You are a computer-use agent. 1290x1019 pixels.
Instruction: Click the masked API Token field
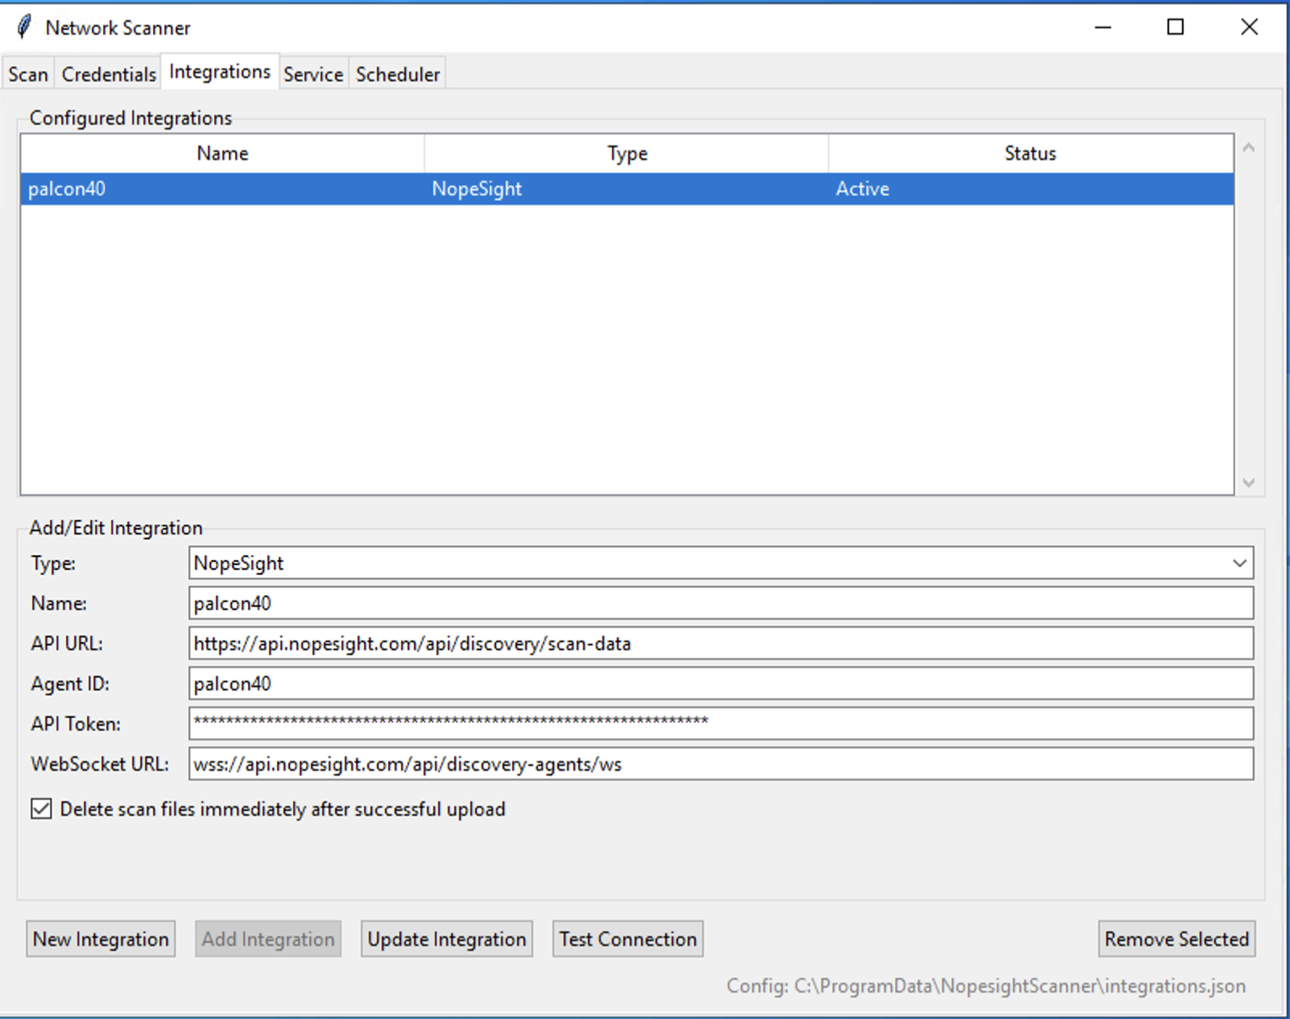click(564, 723)
